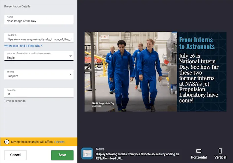Click the 'News' app title text
The height and width of the screenshot is (163, 233).
click(x=100, y=149)
